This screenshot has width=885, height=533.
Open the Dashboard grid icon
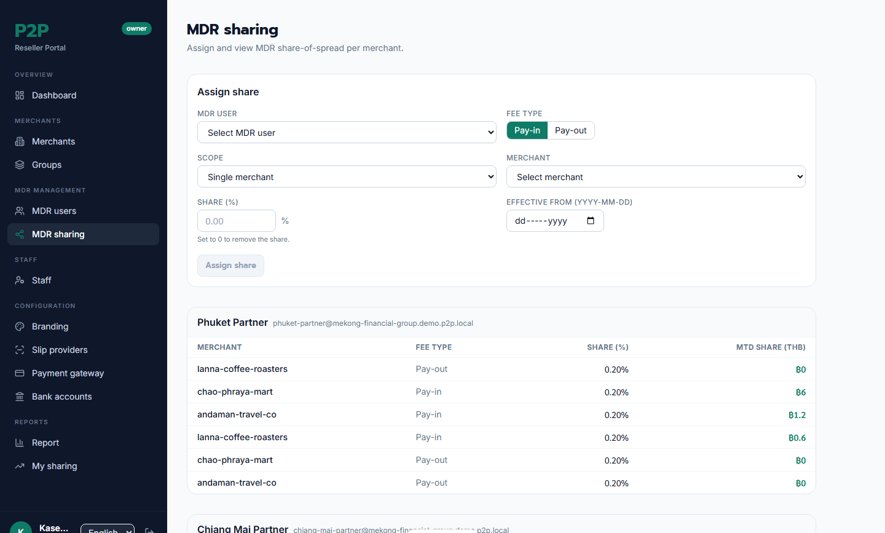pyautogui.click(x=20, y=95)
